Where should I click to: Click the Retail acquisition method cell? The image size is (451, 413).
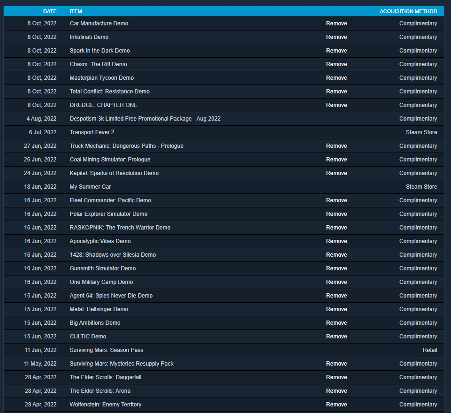430,350
